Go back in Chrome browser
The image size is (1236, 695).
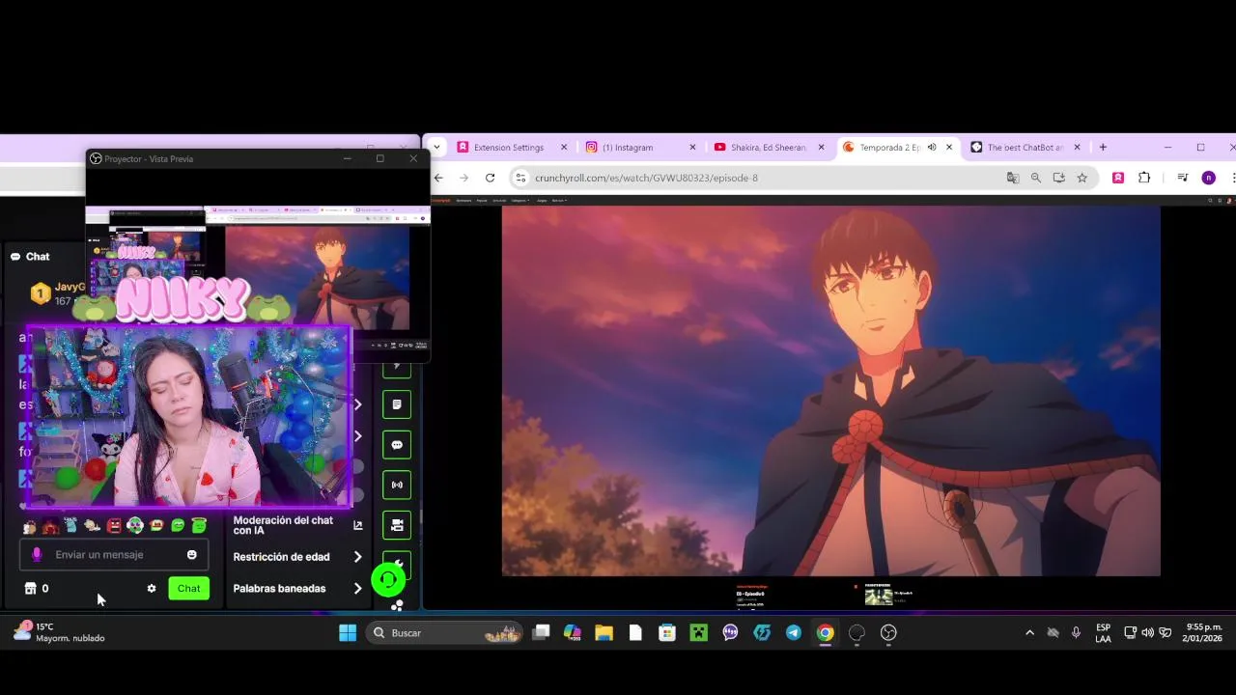tap(438, 178)
